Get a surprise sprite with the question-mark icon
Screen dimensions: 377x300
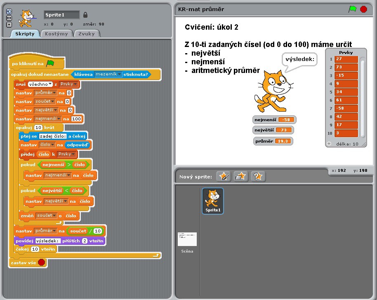[258, 176]
